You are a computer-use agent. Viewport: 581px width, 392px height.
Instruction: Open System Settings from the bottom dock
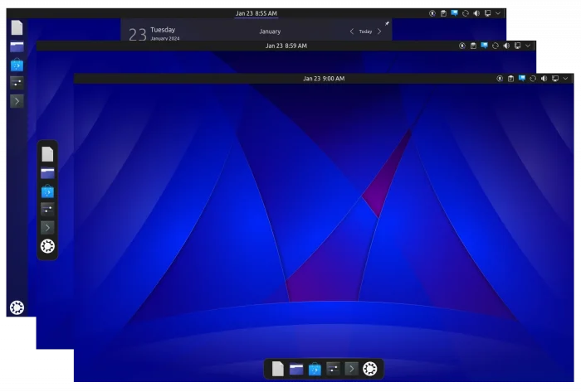tap(333, 369)
